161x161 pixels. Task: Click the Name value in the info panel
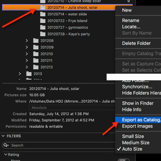54,89
